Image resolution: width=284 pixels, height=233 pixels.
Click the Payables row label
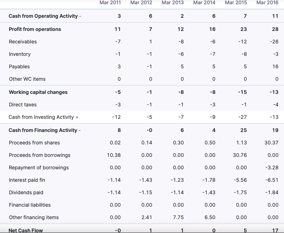(19, 67)
